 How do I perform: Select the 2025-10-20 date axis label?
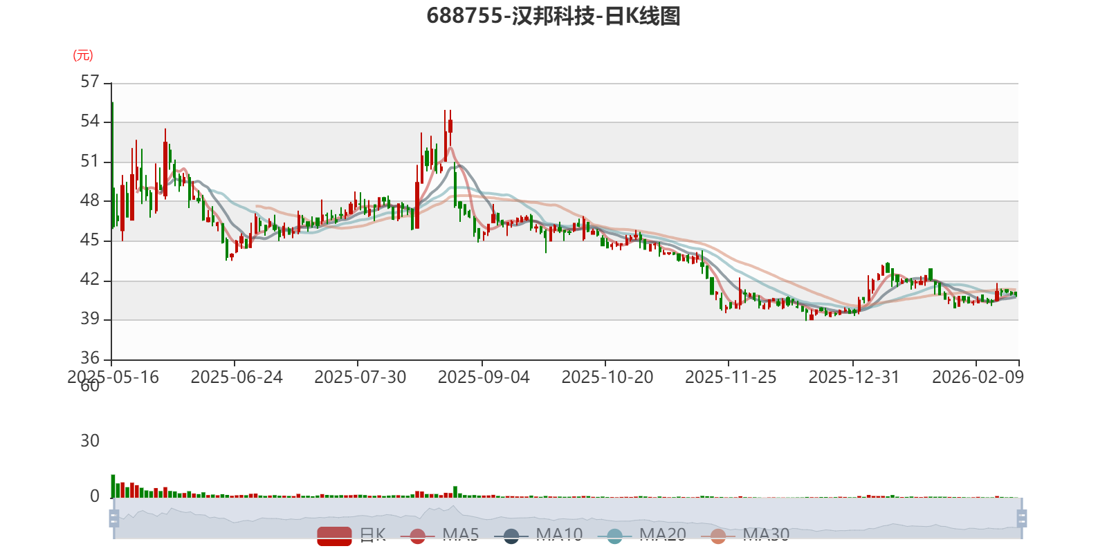(x=607, y=377)
